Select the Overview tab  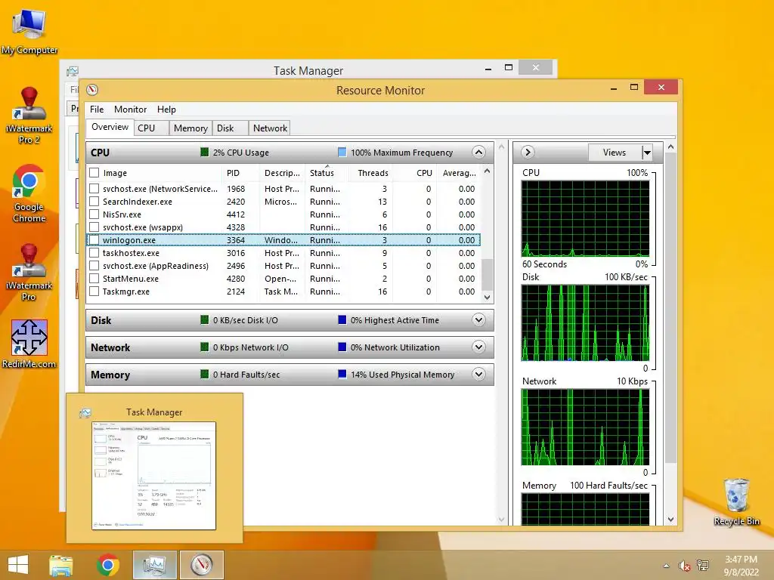pyautogui.click(x=110, y=127)
